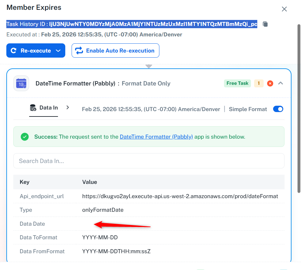Click the circular arrow icon on the Re-execute button
The width and height of the screenshot is (301, 270).
click(x=14, y=51)
